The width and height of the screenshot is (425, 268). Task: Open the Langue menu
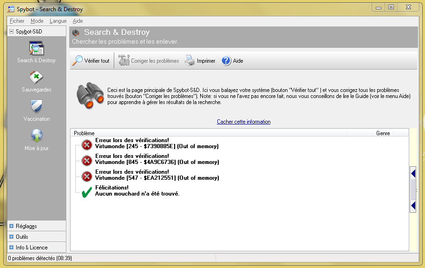coord(58,21)
